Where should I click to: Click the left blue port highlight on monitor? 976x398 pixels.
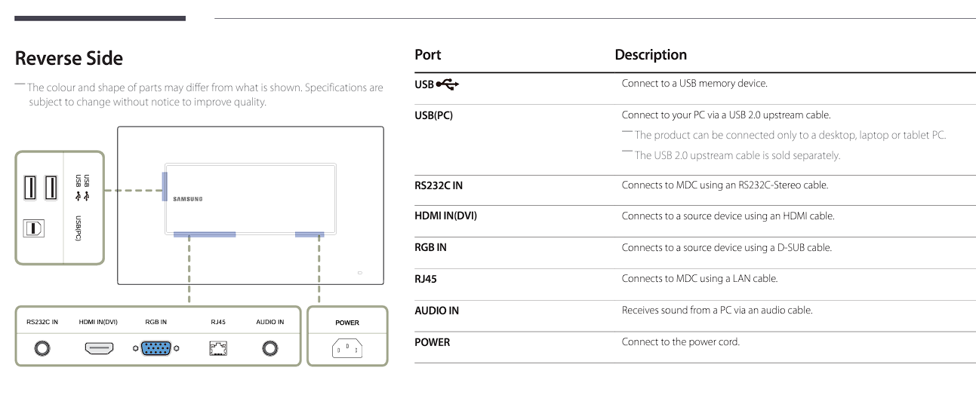point(164,185)
